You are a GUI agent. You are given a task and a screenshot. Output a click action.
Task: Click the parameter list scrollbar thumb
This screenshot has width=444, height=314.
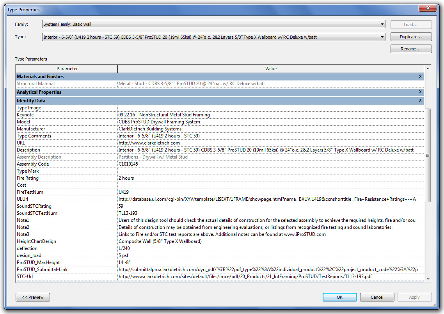[428, 155]
